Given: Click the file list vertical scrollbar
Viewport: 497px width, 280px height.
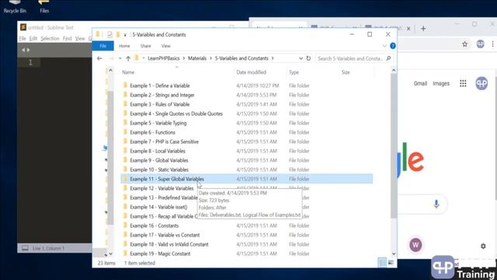Looking at the screenshot, I should [394, 146].
